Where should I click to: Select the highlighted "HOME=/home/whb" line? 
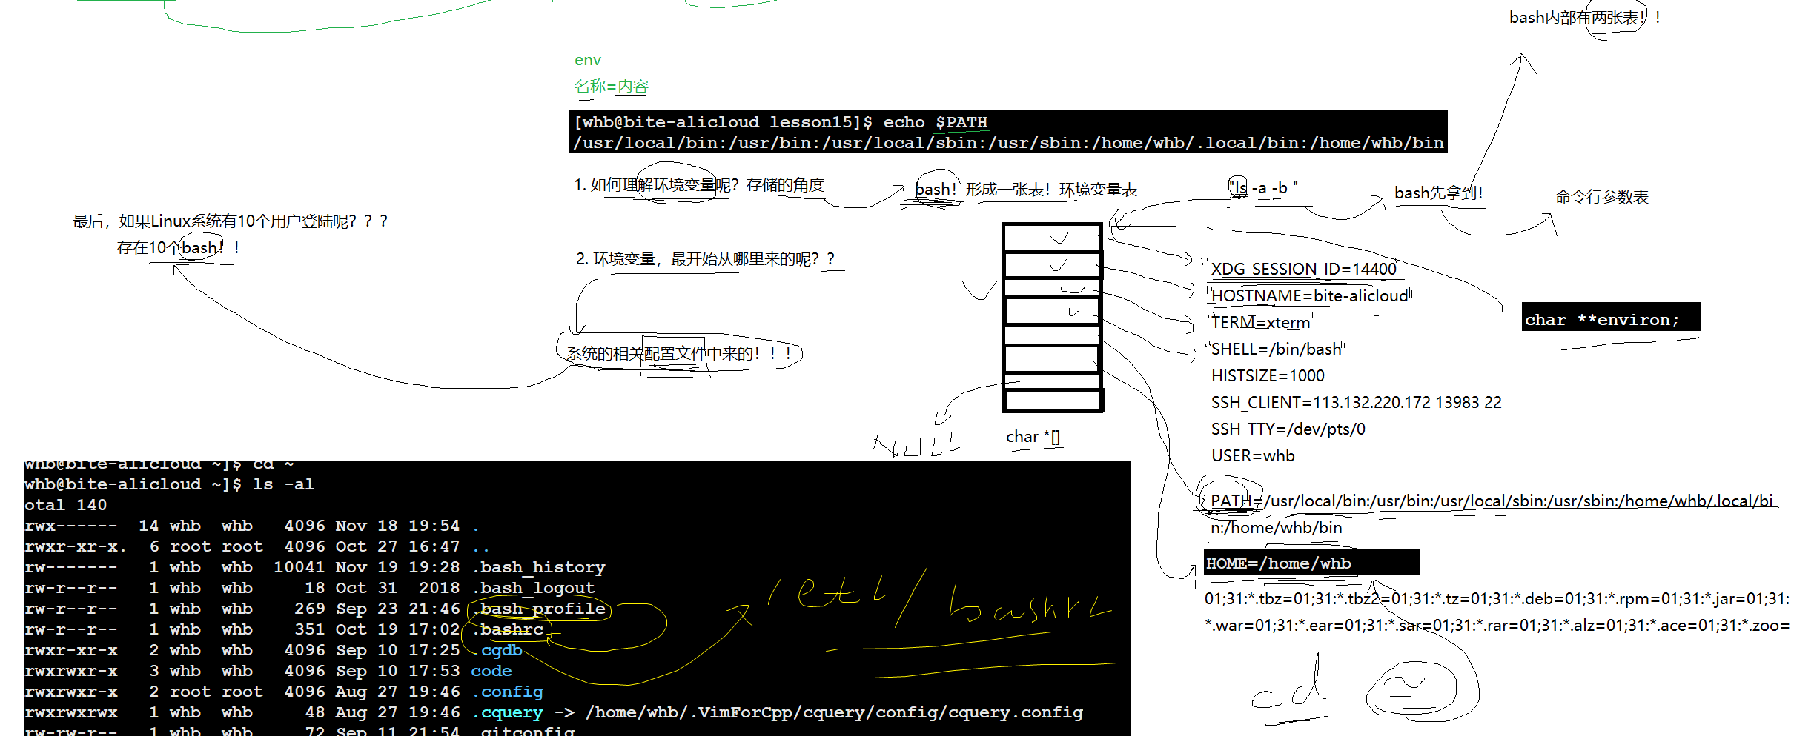tap(1311, 562)
